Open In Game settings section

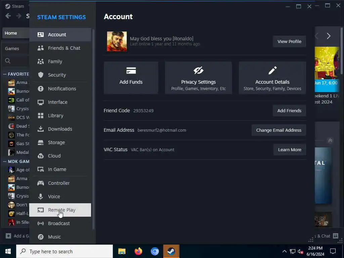pyautogui.click(x=60, y=169)
